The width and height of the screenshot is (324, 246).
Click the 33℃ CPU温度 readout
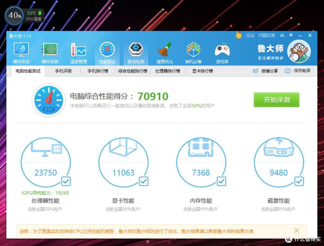(x=34, y=16)
